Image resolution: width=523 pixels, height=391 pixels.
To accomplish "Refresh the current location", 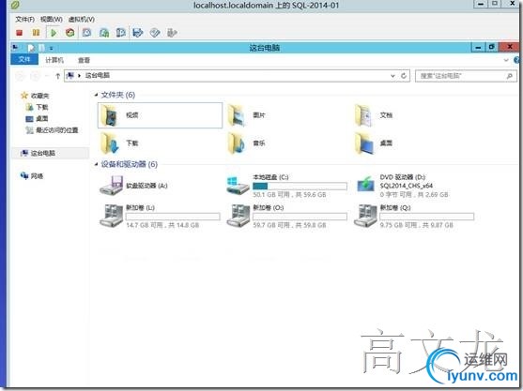I will click(404, 76).
